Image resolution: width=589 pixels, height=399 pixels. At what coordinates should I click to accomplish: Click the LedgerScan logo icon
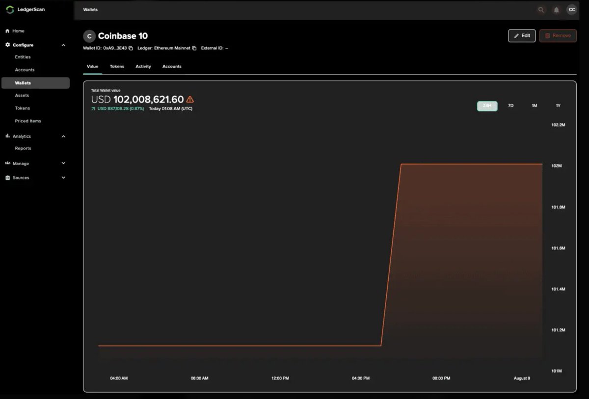click(10, 9)
